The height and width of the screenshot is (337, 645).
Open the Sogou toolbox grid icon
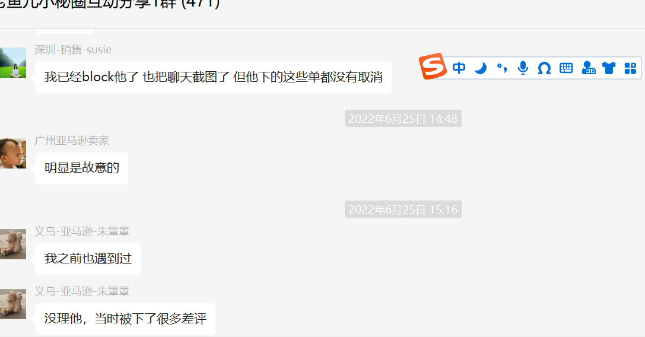(x=630, y=68)
